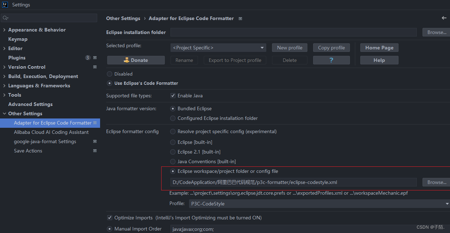Click the eclipse-codestyle.xml path field

tap(293, 182)
